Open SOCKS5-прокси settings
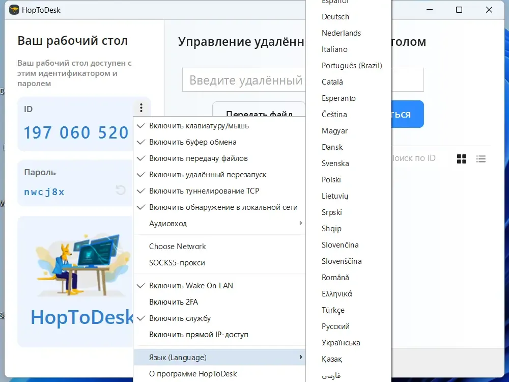 219,262
